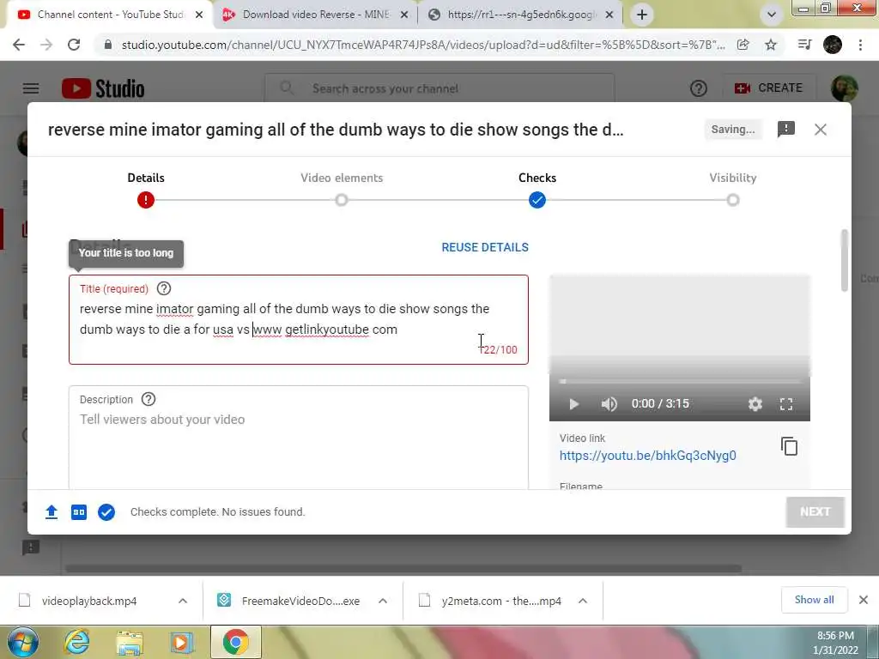Click REUSE DETAILS
879x659 pixels.
(x=485, y=247)
